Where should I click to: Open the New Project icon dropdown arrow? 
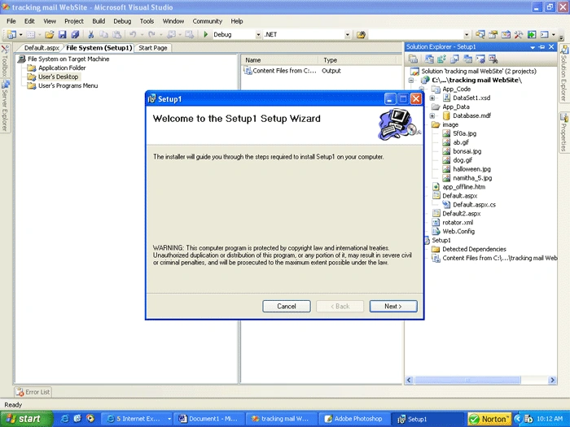(20, 34)
